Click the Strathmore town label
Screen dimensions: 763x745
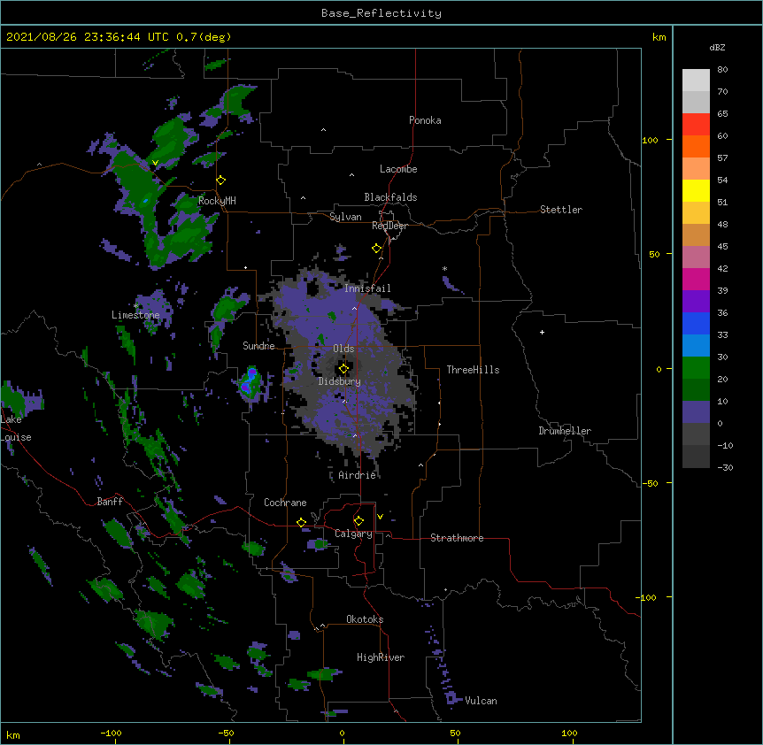pyautogui.click(x=457, y=538)
